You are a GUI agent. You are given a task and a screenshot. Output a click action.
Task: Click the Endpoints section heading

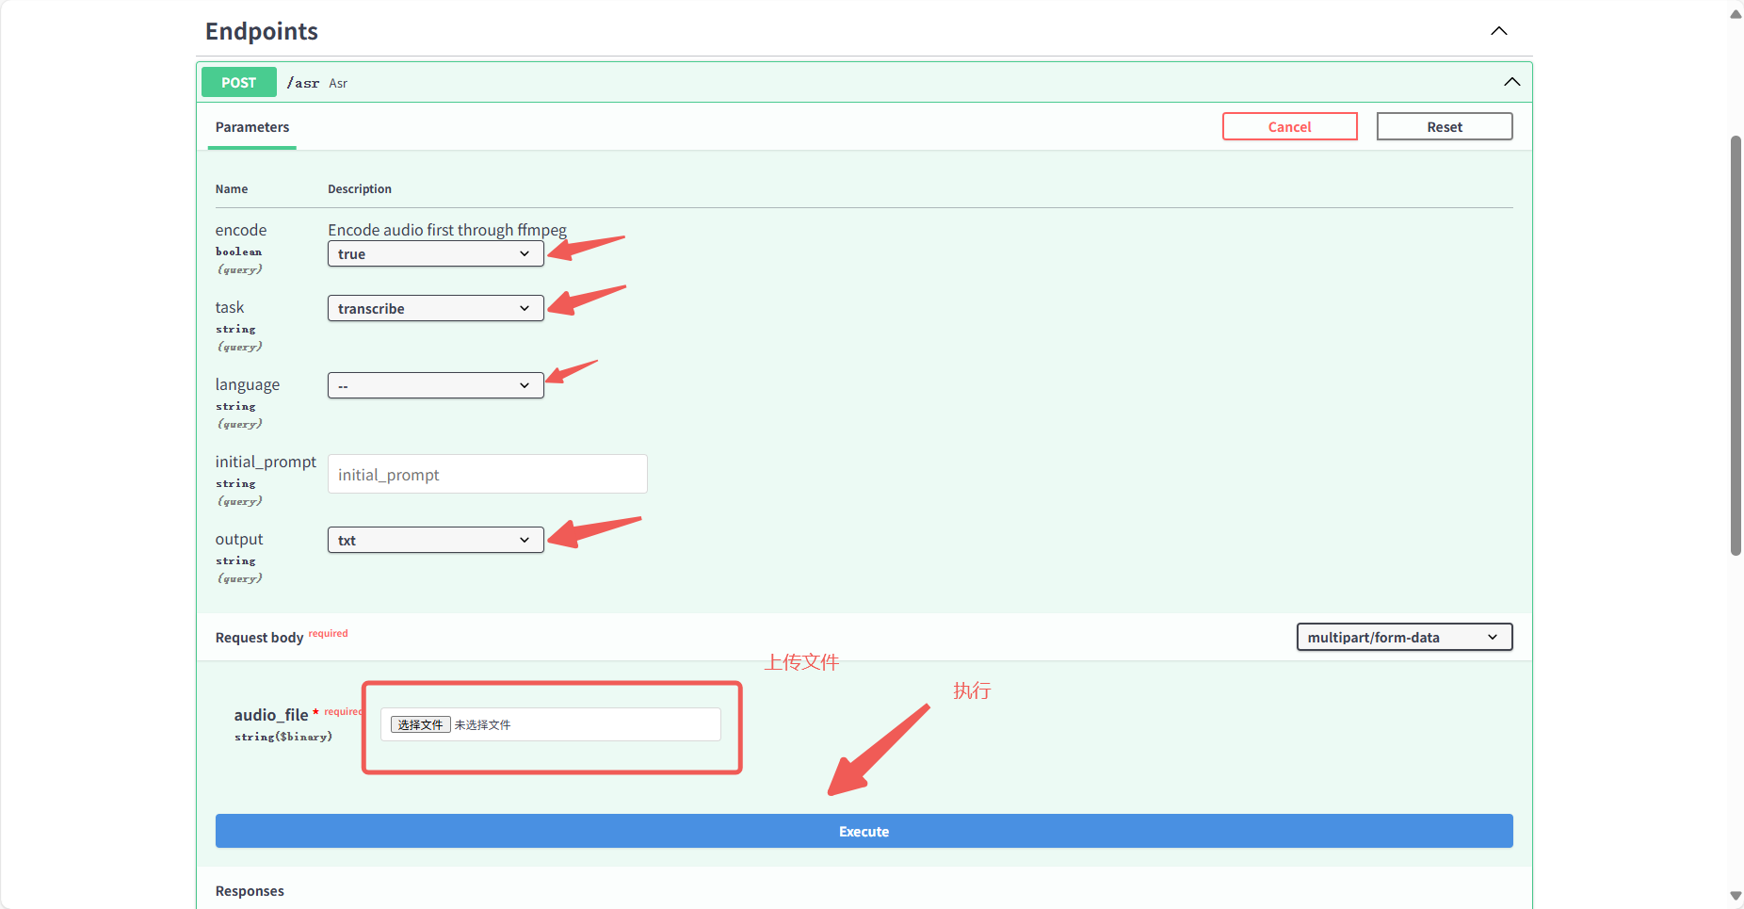click(x=262, y=31)
